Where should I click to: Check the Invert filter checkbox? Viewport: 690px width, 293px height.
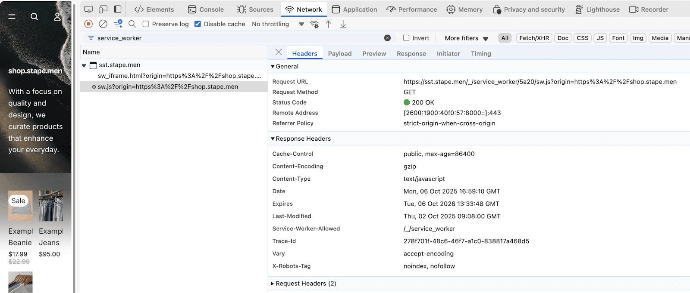coord(406,38)
